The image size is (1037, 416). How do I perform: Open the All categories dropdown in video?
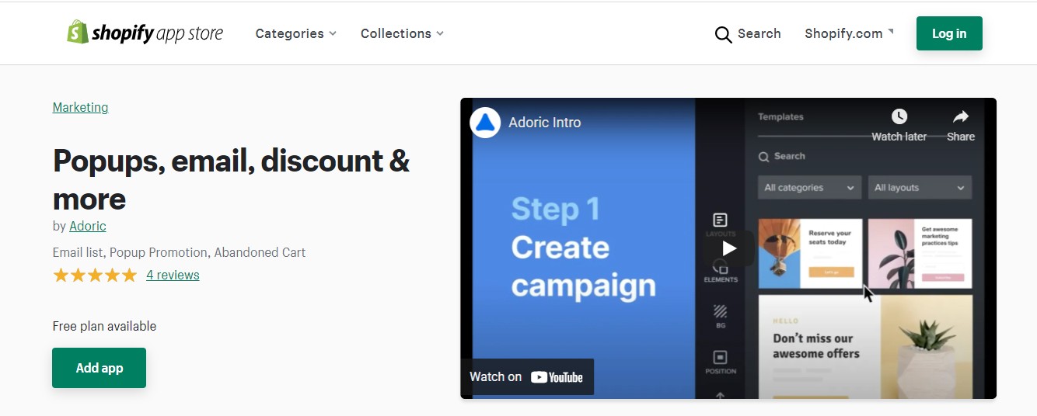809,188
